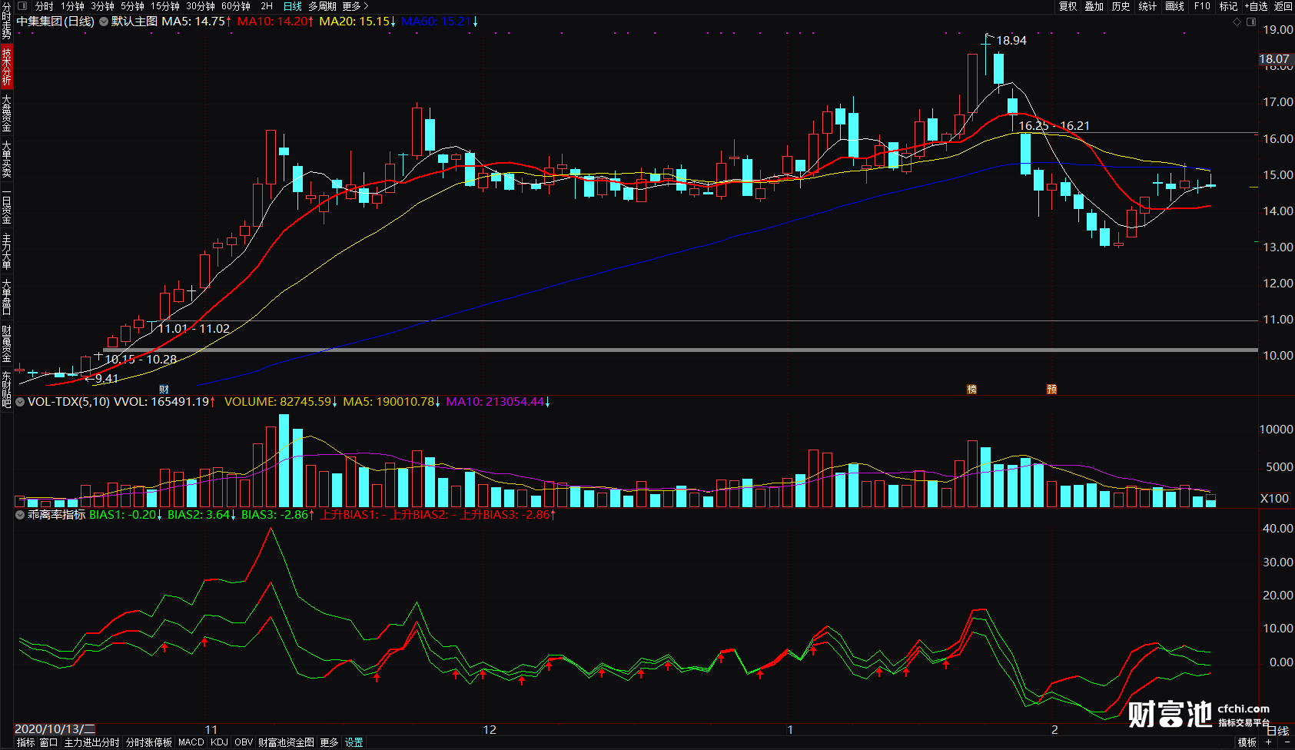The height and width of the screenshot is (750, 1295).
Task: Open the 财富资金 sidebar tab
Action: pyautogui.click(x=6, y=343)
